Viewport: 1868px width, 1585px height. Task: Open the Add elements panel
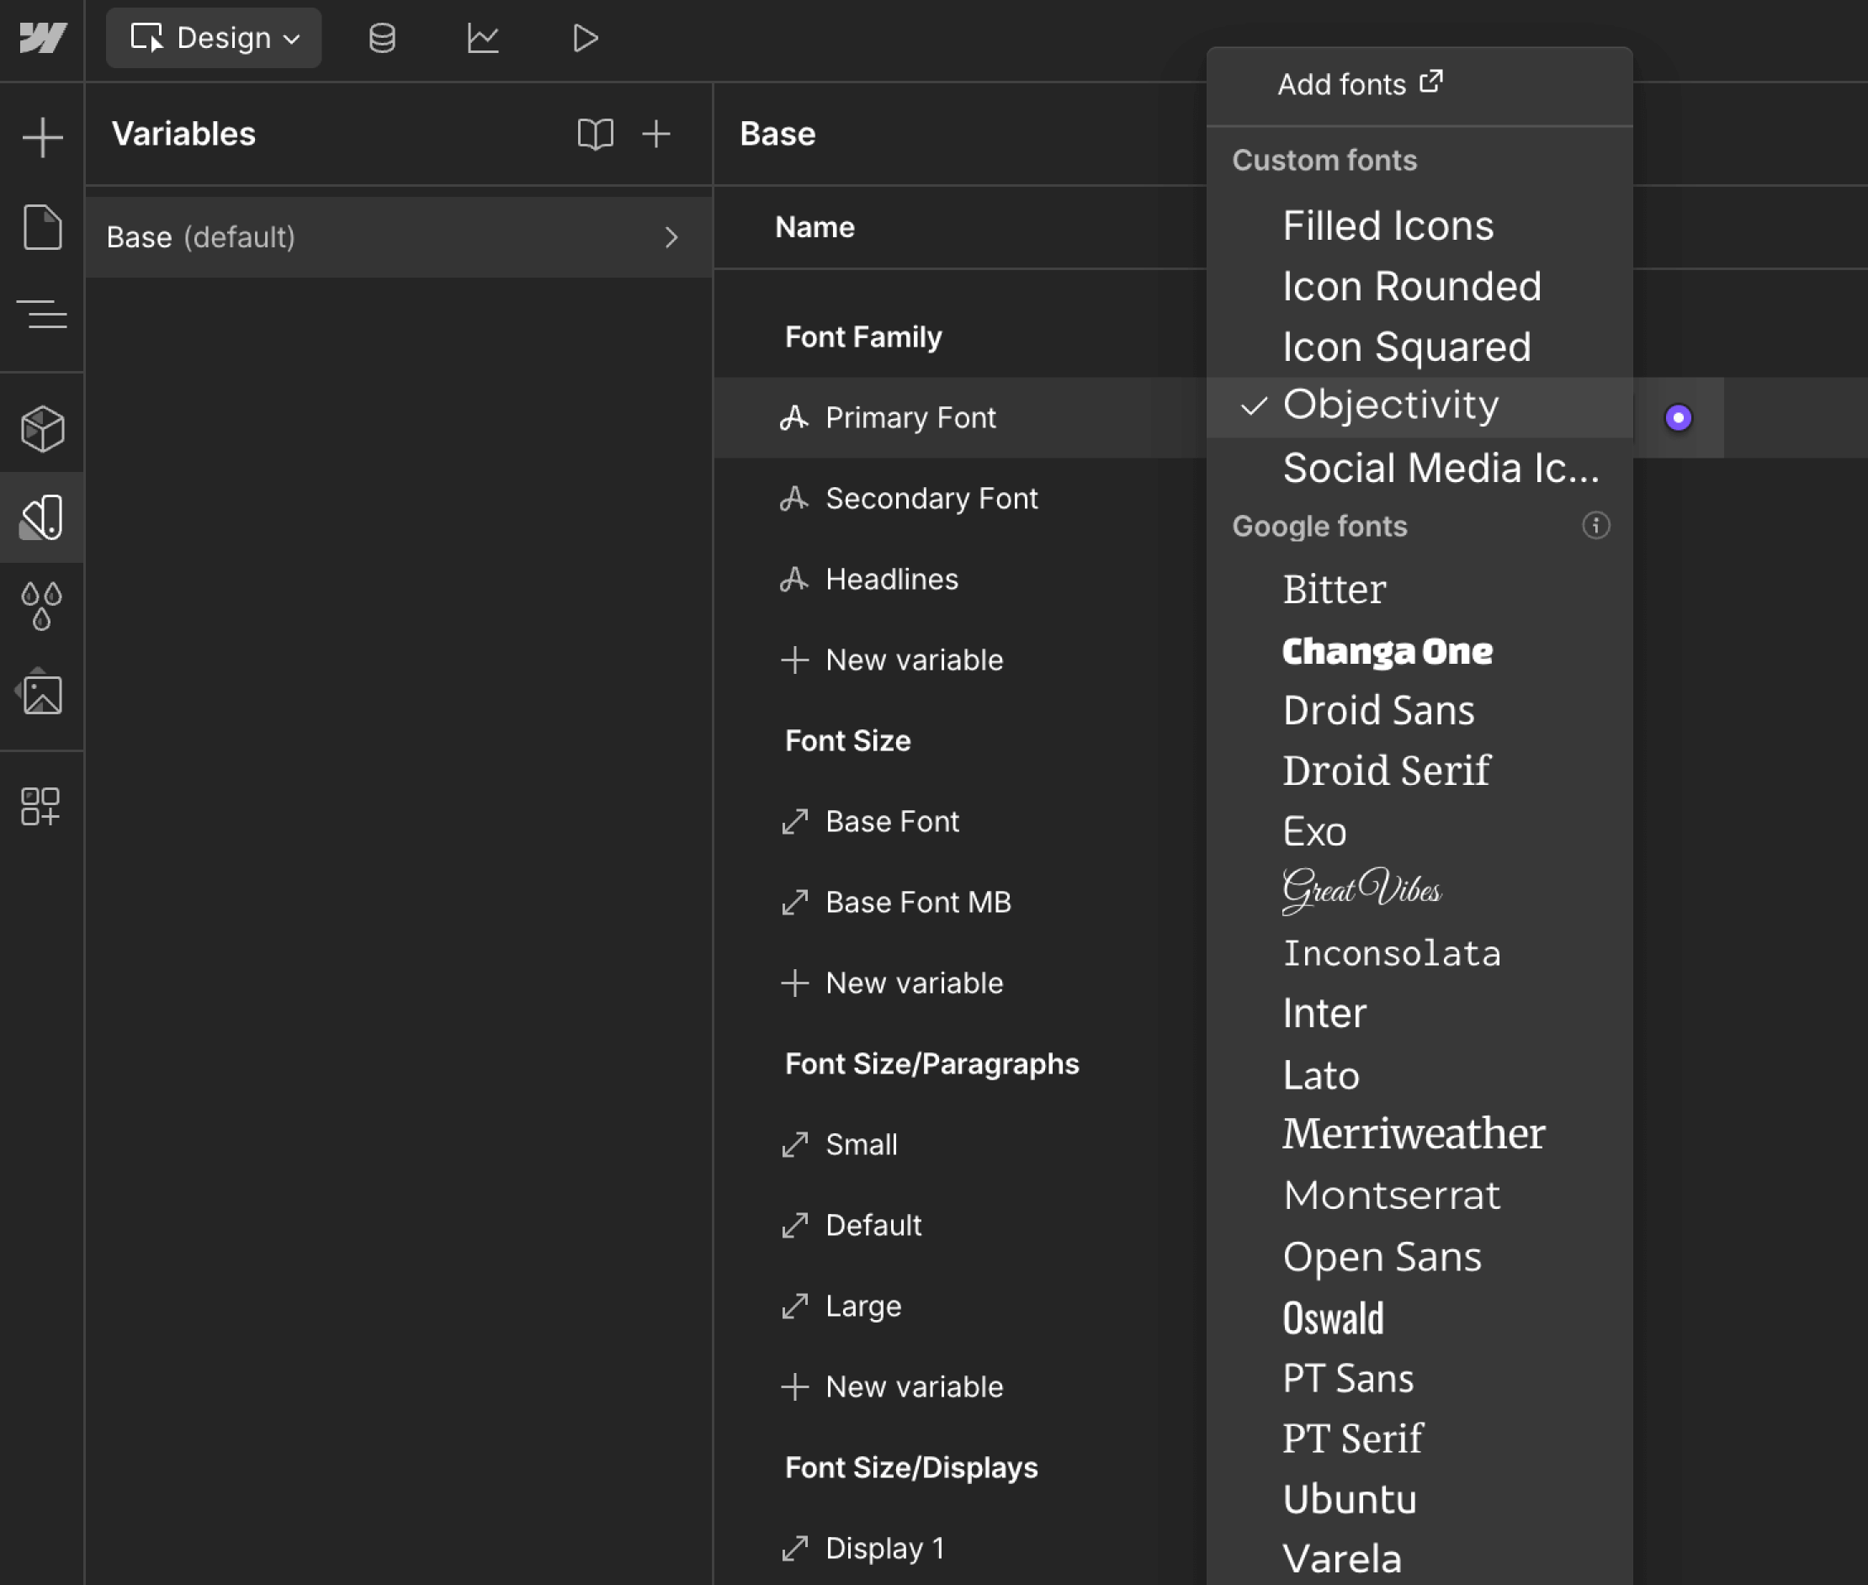42,136
